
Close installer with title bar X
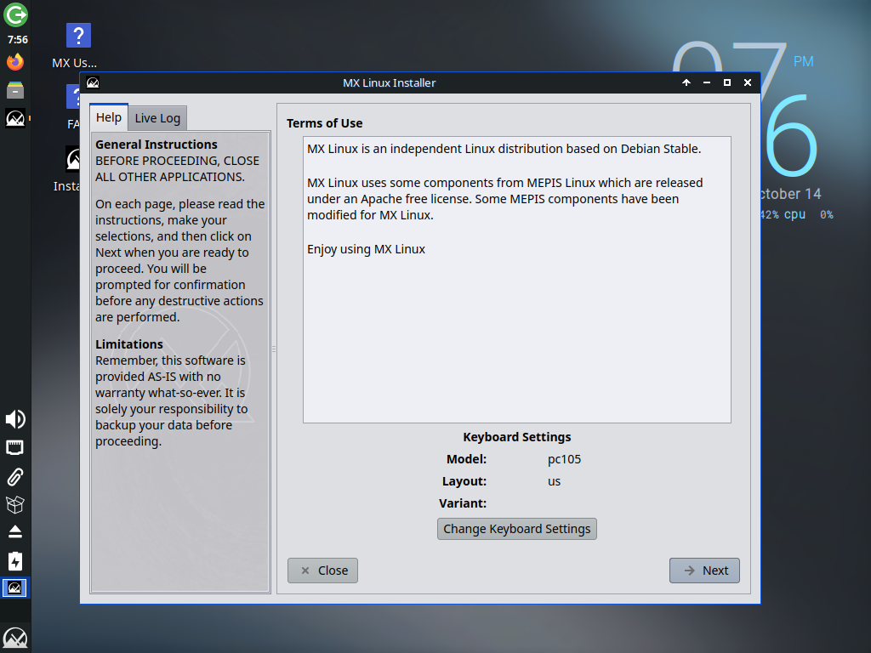[x=748, y=82]
